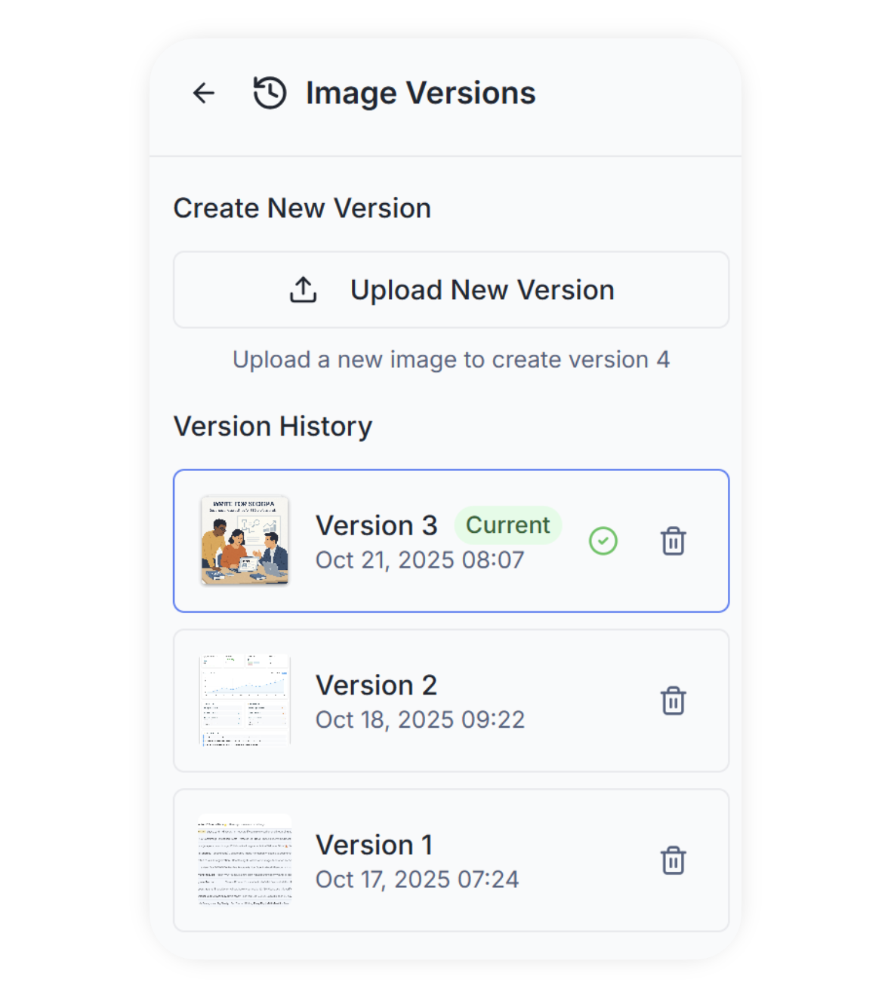Click the Version History heading
The height and width of the screenshot is (998, 891).
coord(273,425)
